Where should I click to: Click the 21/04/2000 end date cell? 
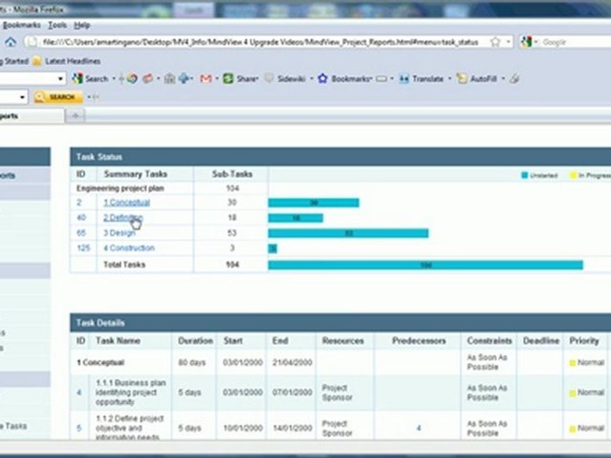[x=292, y=363]
